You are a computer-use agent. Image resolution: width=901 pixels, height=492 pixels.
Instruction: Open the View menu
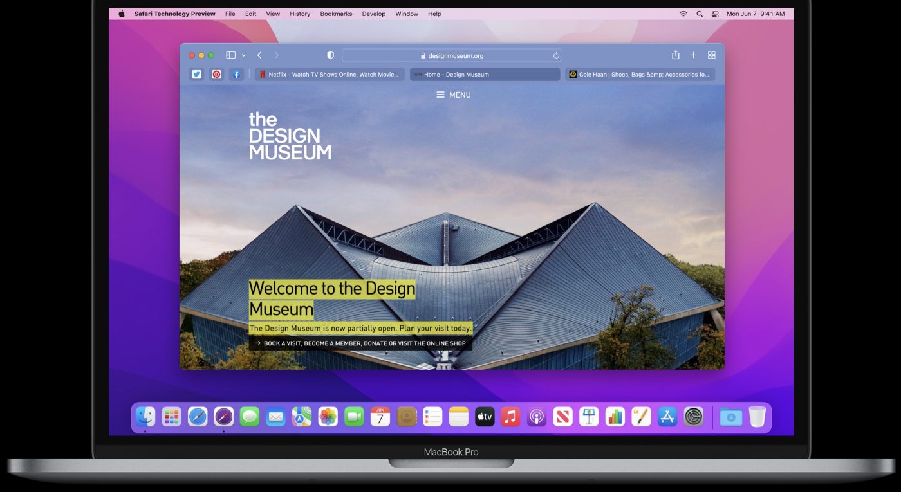tap(273, 14)
